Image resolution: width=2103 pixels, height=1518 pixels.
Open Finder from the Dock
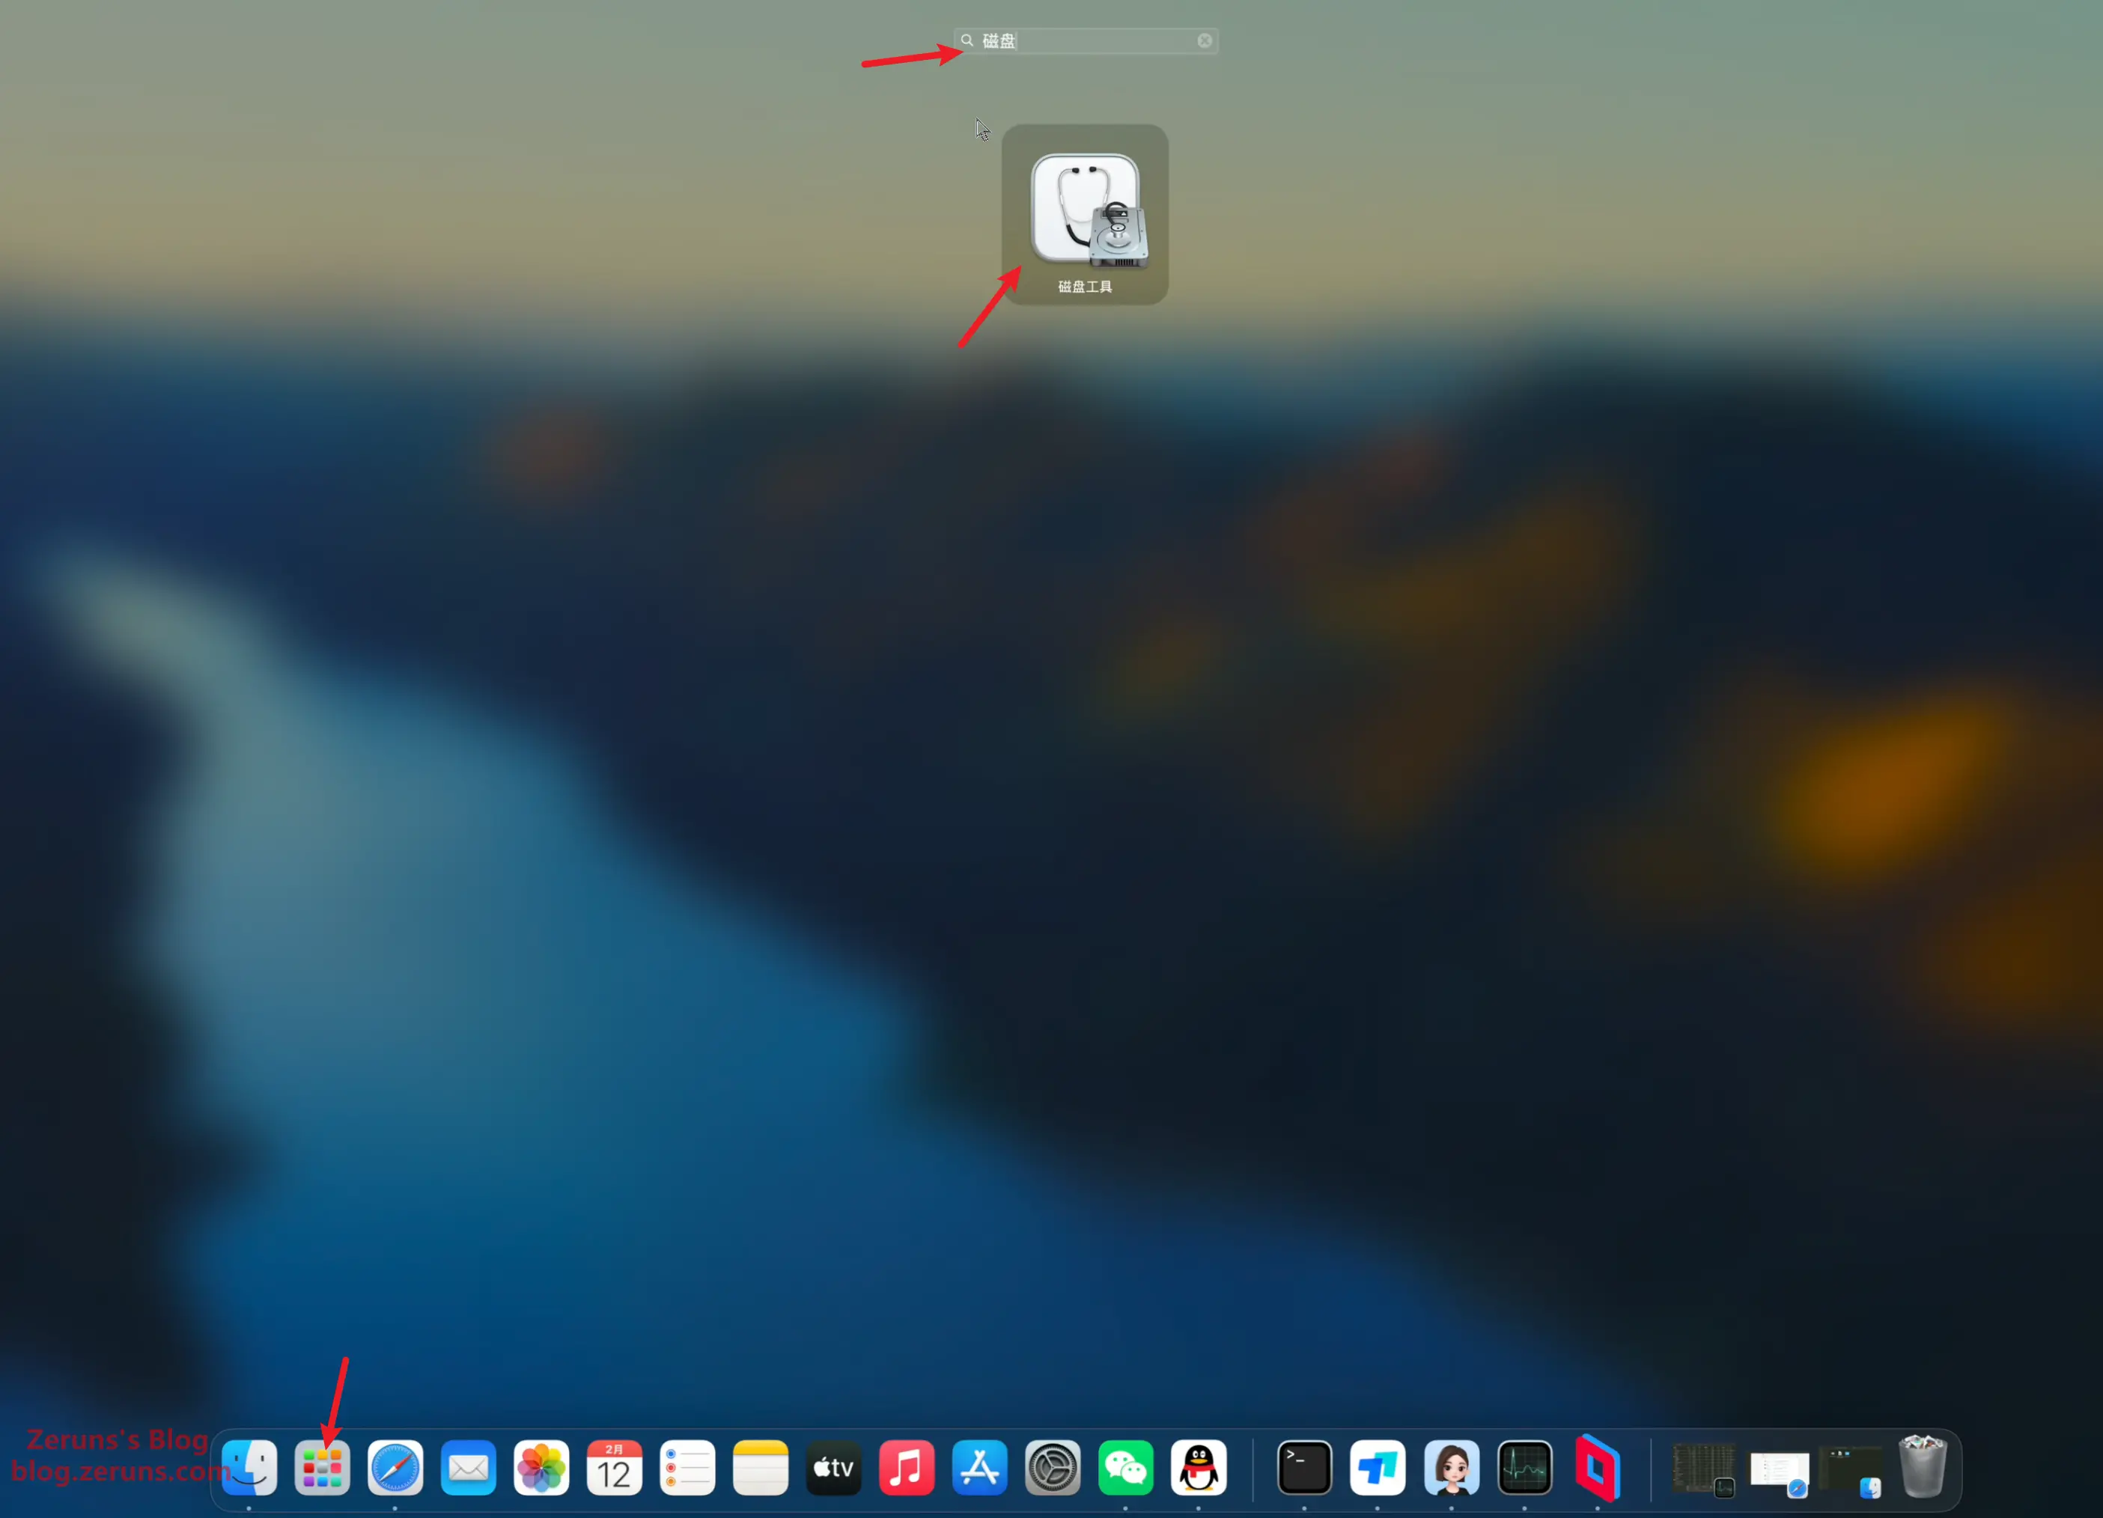pyautogui.click(x=249, y=1467)
